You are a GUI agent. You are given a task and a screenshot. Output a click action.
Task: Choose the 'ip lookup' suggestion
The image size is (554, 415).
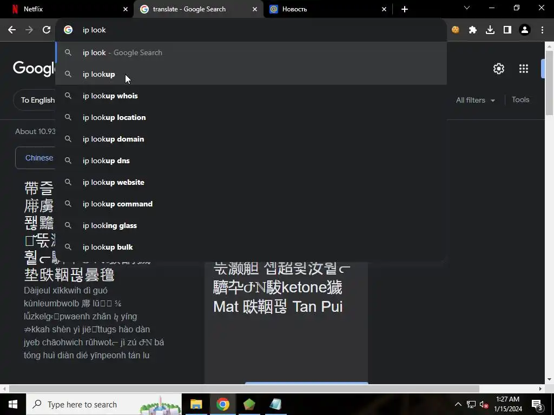(251, 74)
